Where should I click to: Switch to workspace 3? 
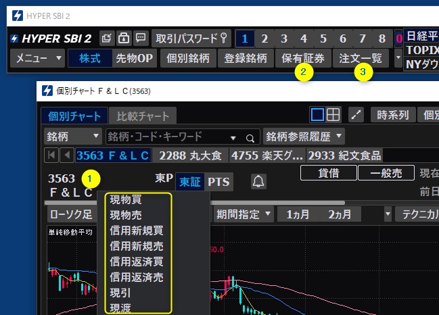click(284, 39)
